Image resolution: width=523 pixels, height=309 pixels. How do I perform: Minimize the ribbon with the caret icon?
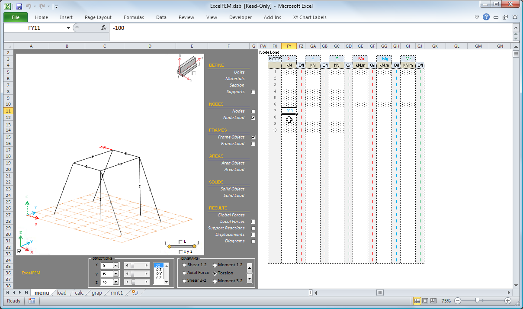coord(477,17)
